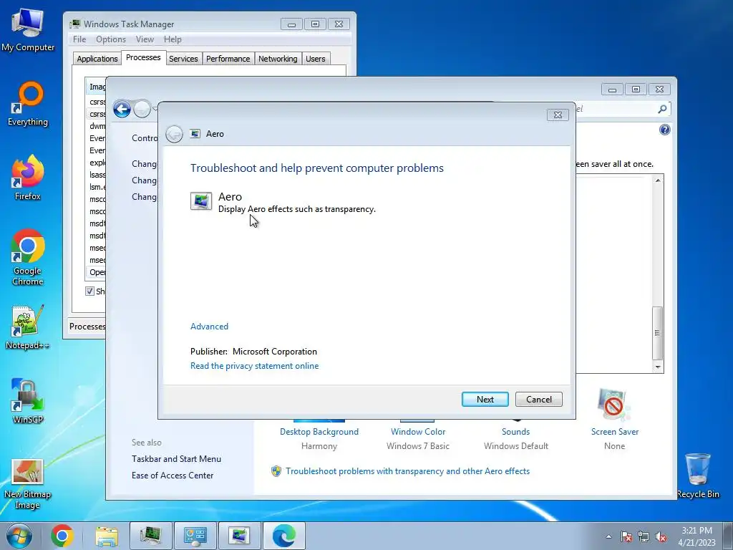The height and width of the screenshot is (550, 733).
Task: Click Troubleshoot problems with transparency link
Action: [x=407, y=471]
